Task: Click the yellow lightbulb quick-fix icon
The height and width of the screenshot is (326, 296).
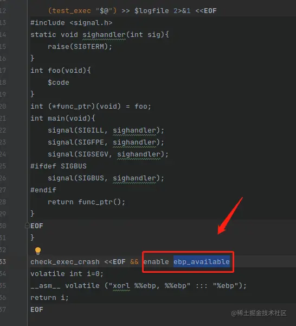Action: click(x=38, y=250)
